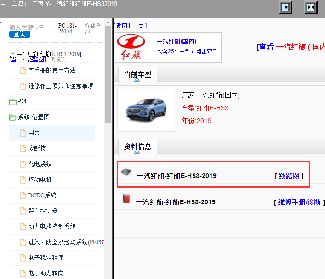Switch to 资料信息 tab
The image size is (325, 279).
pos(137,147)
